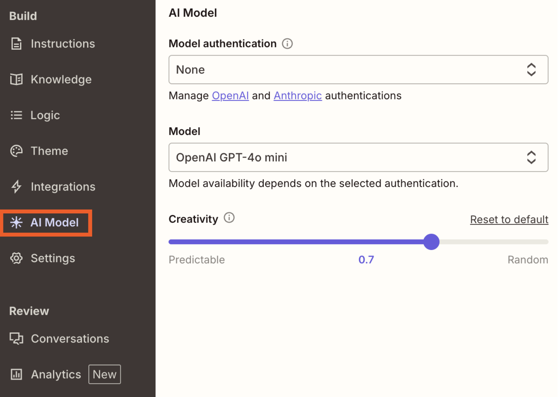Click the Model authentication info icon
558x397 pixels.
pyautogui.click(x=287, y=43)
